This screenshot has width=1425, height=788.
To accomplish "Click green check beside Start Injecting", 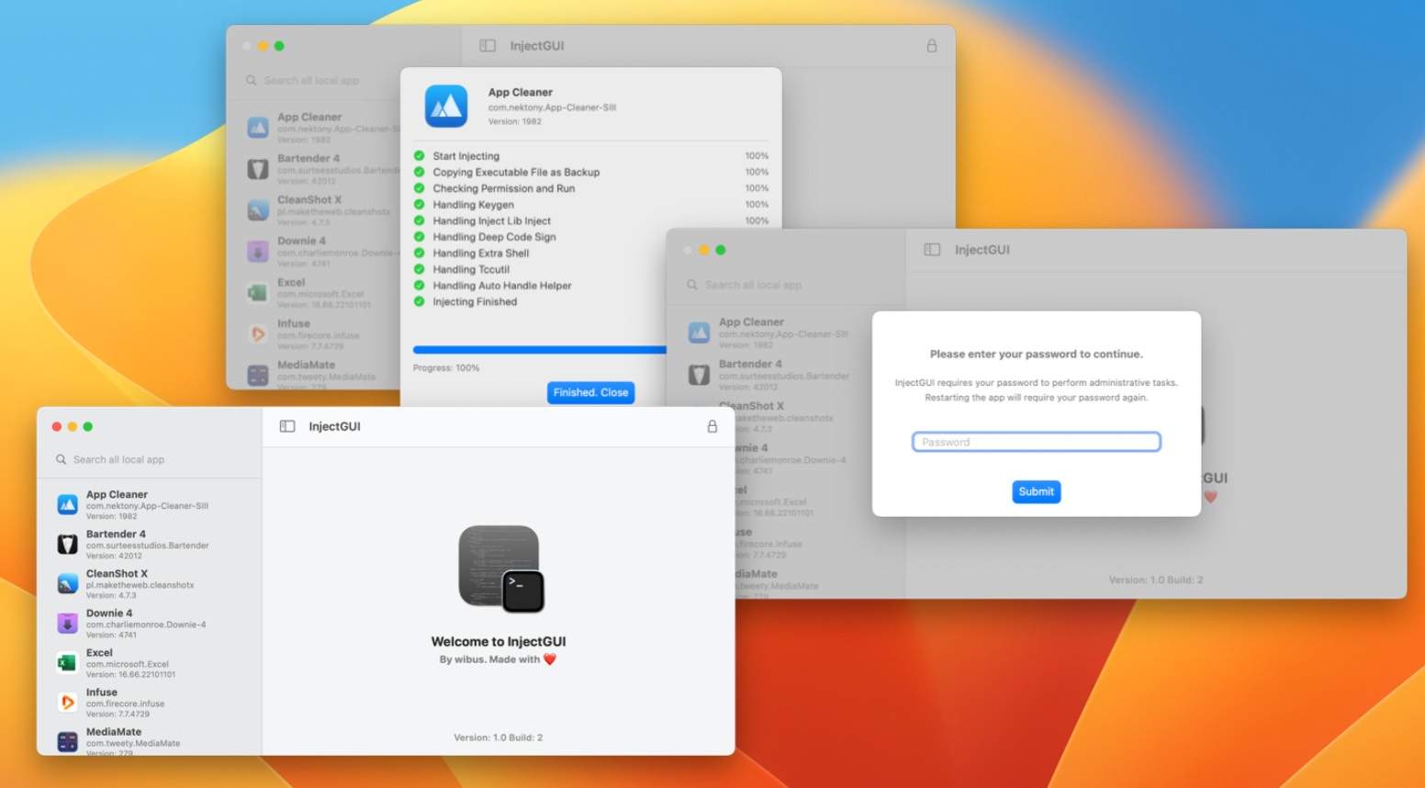I will coord(420,156).
